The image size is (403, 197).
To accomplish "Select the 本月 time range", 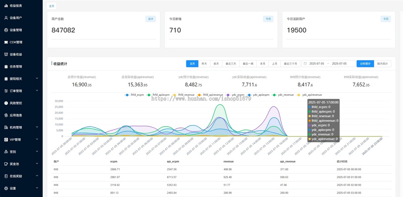I will click(x=263, y=63).
